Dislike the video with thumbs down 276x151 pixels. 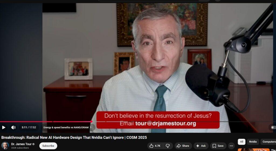pyautogui.click(x=167, y=146)
